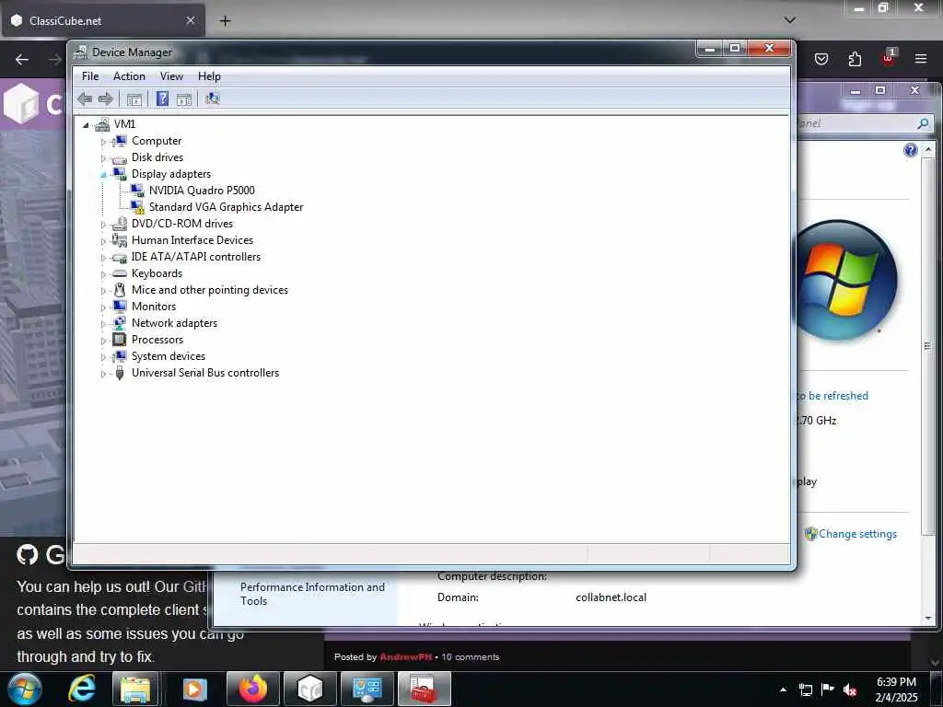Click Save to Pocket icon in Firefox
Screen dimensions: 943x707
point(821,59)
